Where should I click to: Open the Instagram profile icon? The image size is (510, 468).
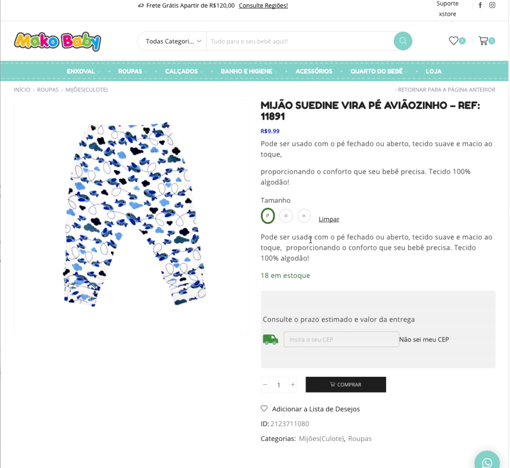pos(492,6)
